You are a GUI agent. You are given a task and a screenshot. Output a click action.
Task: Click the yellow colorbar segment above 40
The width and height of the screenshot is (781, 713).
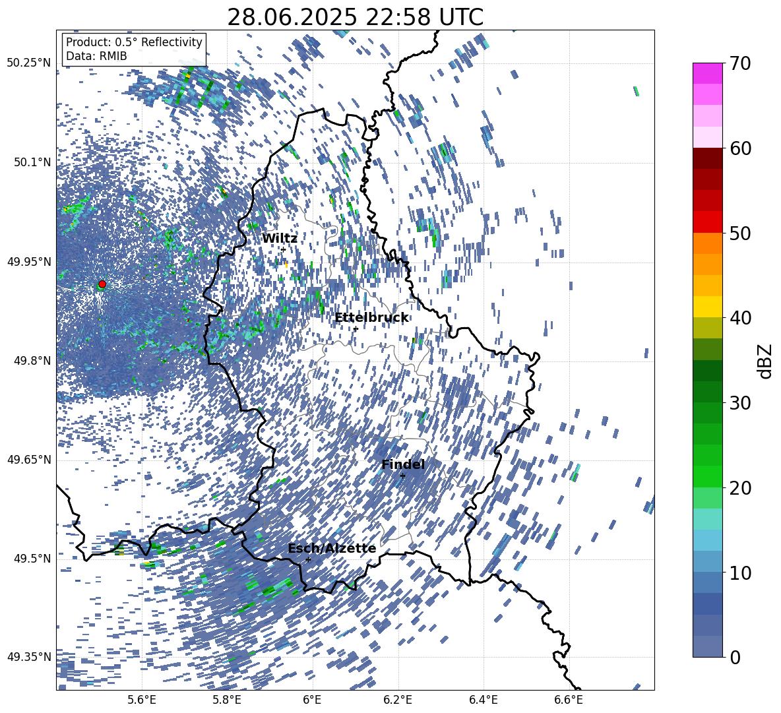[707, 307]
